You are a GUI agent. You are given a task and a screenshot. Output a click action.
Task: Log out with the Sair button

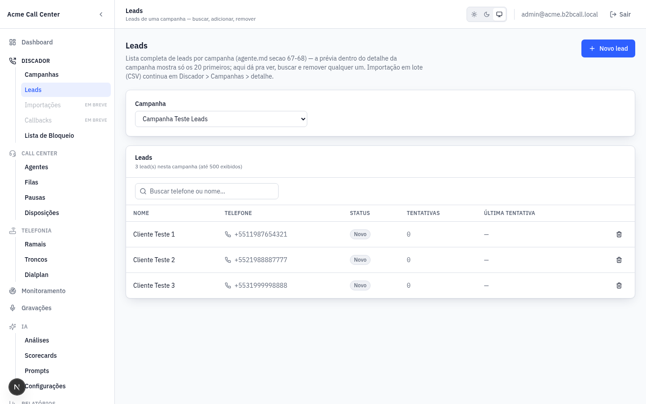click(x=620, y=14)
